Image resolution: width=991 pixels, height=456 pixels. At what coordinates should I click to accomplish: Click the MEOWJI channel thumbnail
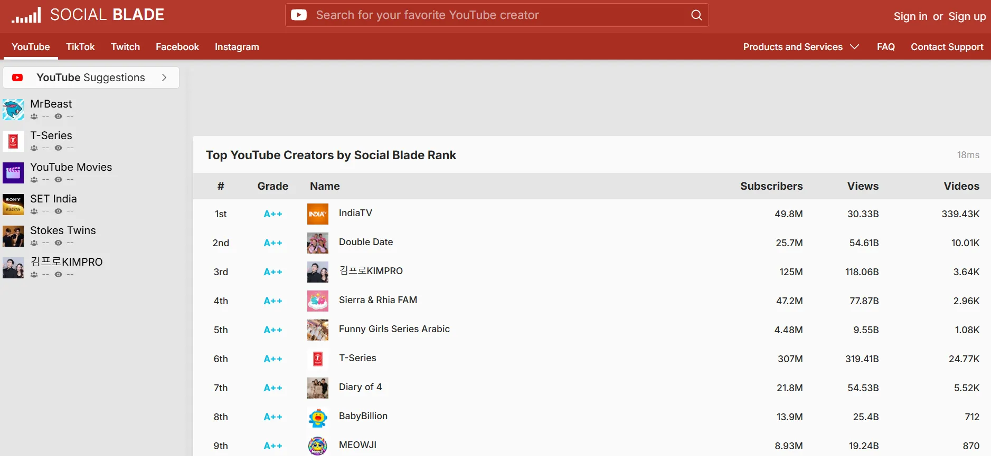click(x=318, y=446)
